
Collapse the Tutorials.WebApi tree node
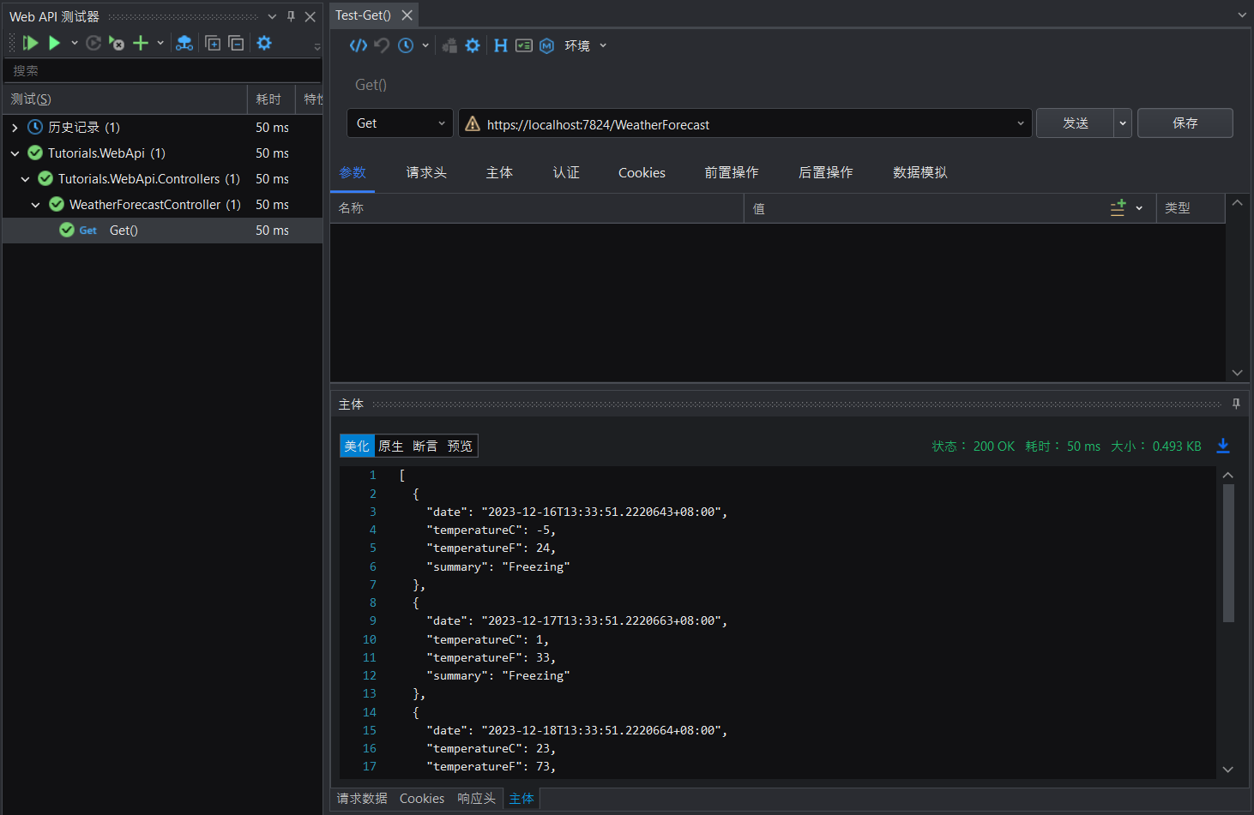15,153
